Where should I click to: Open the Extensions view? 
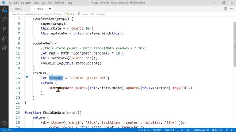pos(4,48)
